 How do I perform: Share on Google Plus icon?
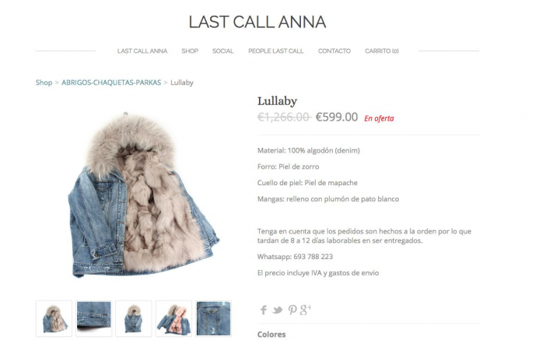click(306, 310)
